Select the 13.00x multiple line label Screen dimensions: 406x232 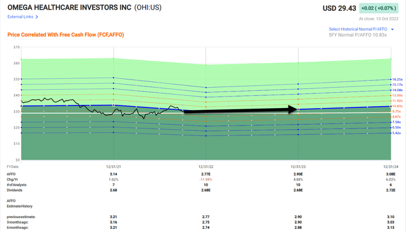398,95
